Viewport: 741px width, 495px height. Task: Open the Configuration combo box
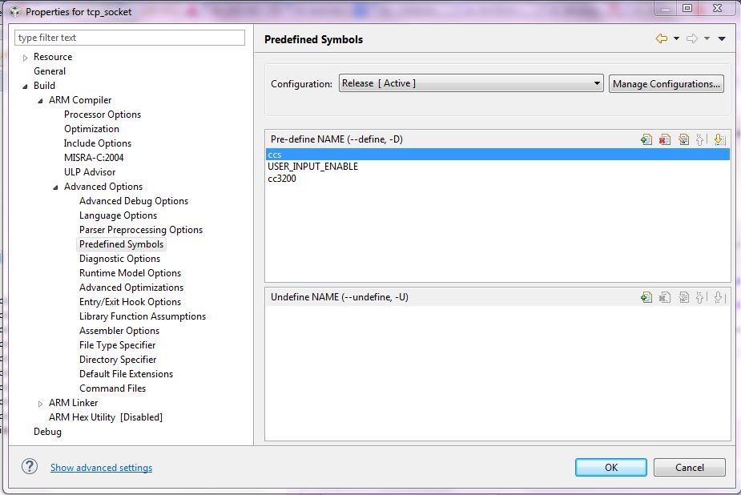tap(471, 83)
